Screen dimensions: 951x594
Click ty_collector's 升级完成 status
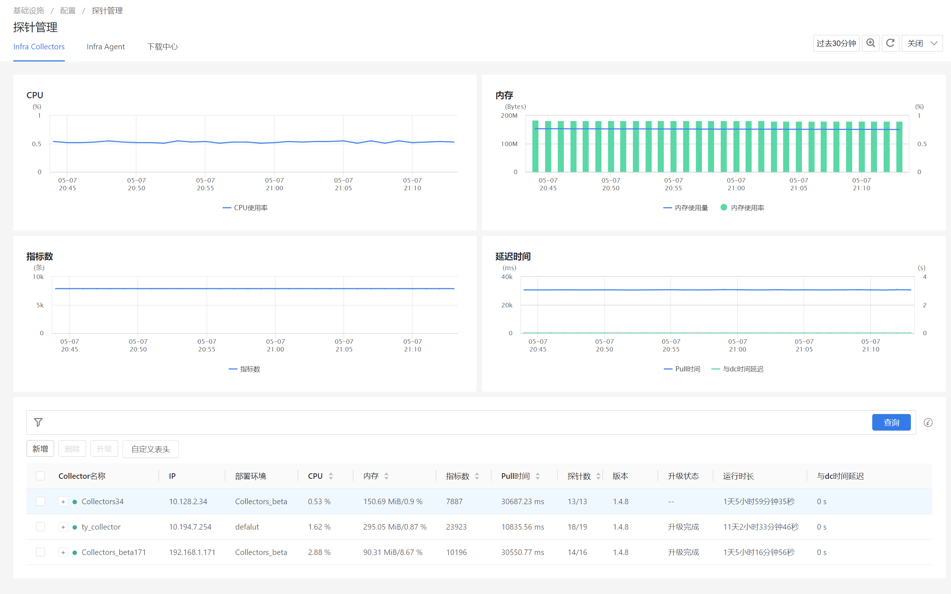point(683,527)
